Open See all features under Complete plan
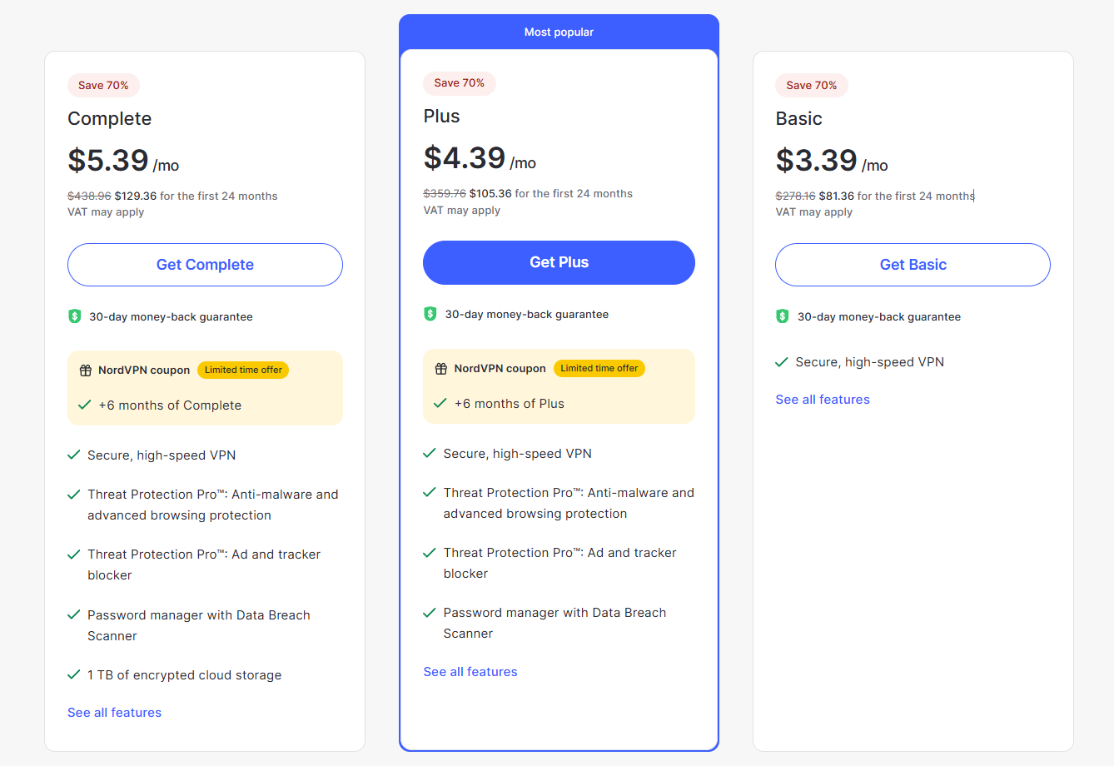Screen dimensions: 1114x766 click(x=115, y=713)
